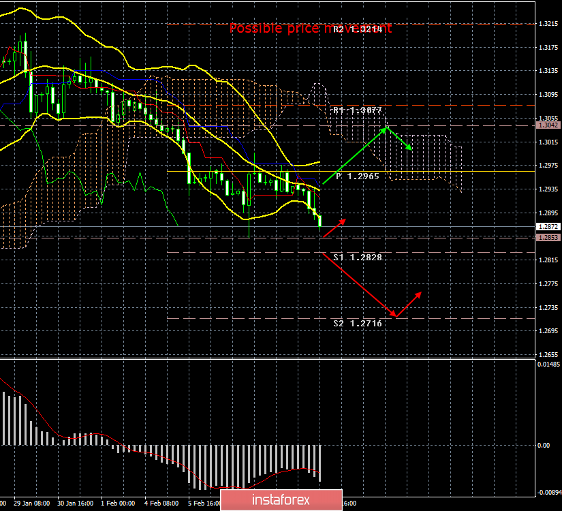Click the 1.3015 price axis value
The width and height of the screenshot is (562, 511).
tap(548, 142)
